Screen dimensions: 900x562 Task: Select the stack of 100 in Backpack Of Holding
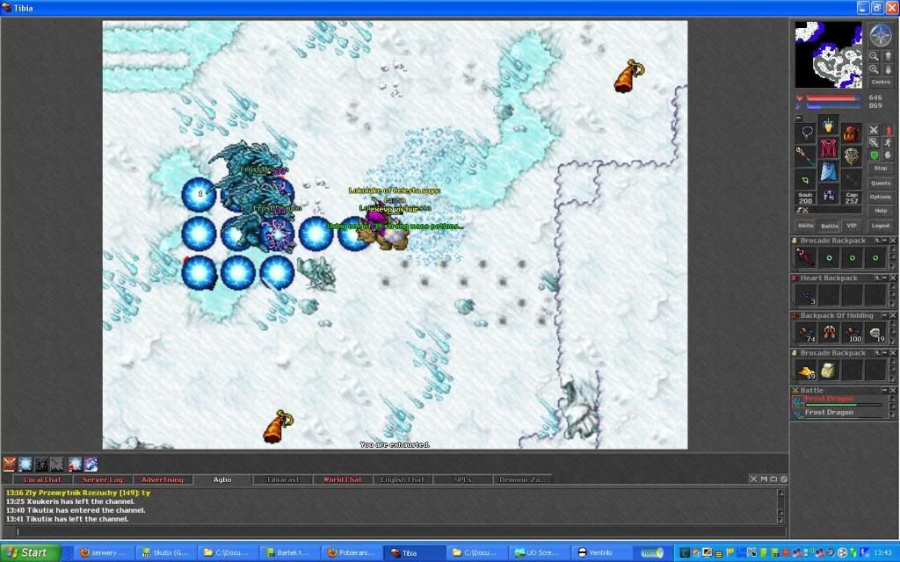click(852, 333)
